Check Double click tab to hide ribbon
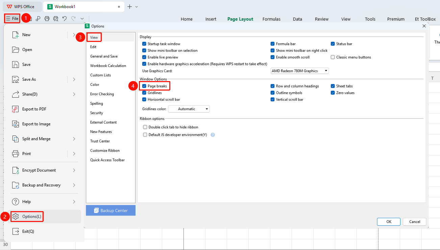This screenshot has width=440, height=250. click(x=145, y=127)
